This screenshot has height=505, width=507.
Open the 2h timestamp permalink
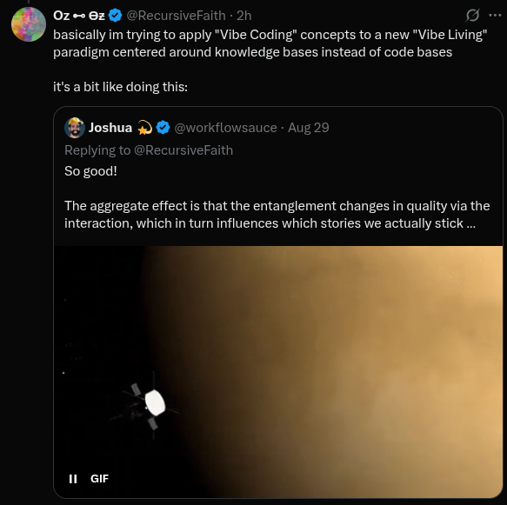(244, 16)
